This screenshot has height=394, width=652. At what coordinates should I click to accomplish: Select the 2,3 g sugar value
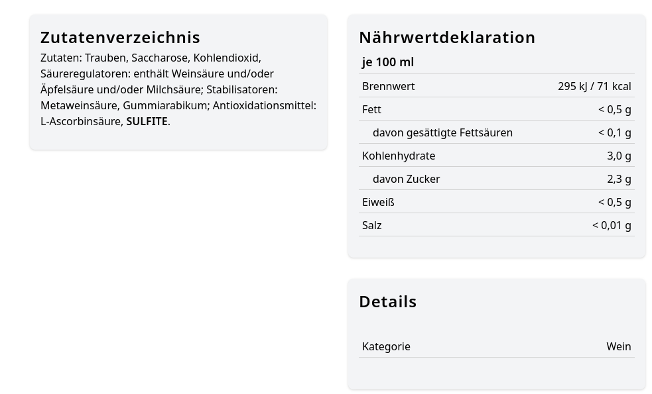tap(618, 179)
